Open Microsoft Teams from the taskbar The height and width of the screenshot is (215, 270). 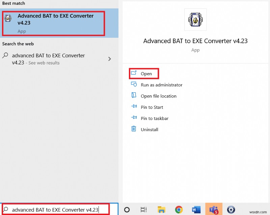[x=214, y=209]
